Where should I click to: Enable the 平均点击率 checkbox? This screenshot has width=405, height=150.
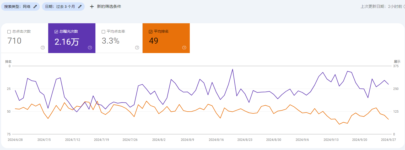tap(103, 32)
